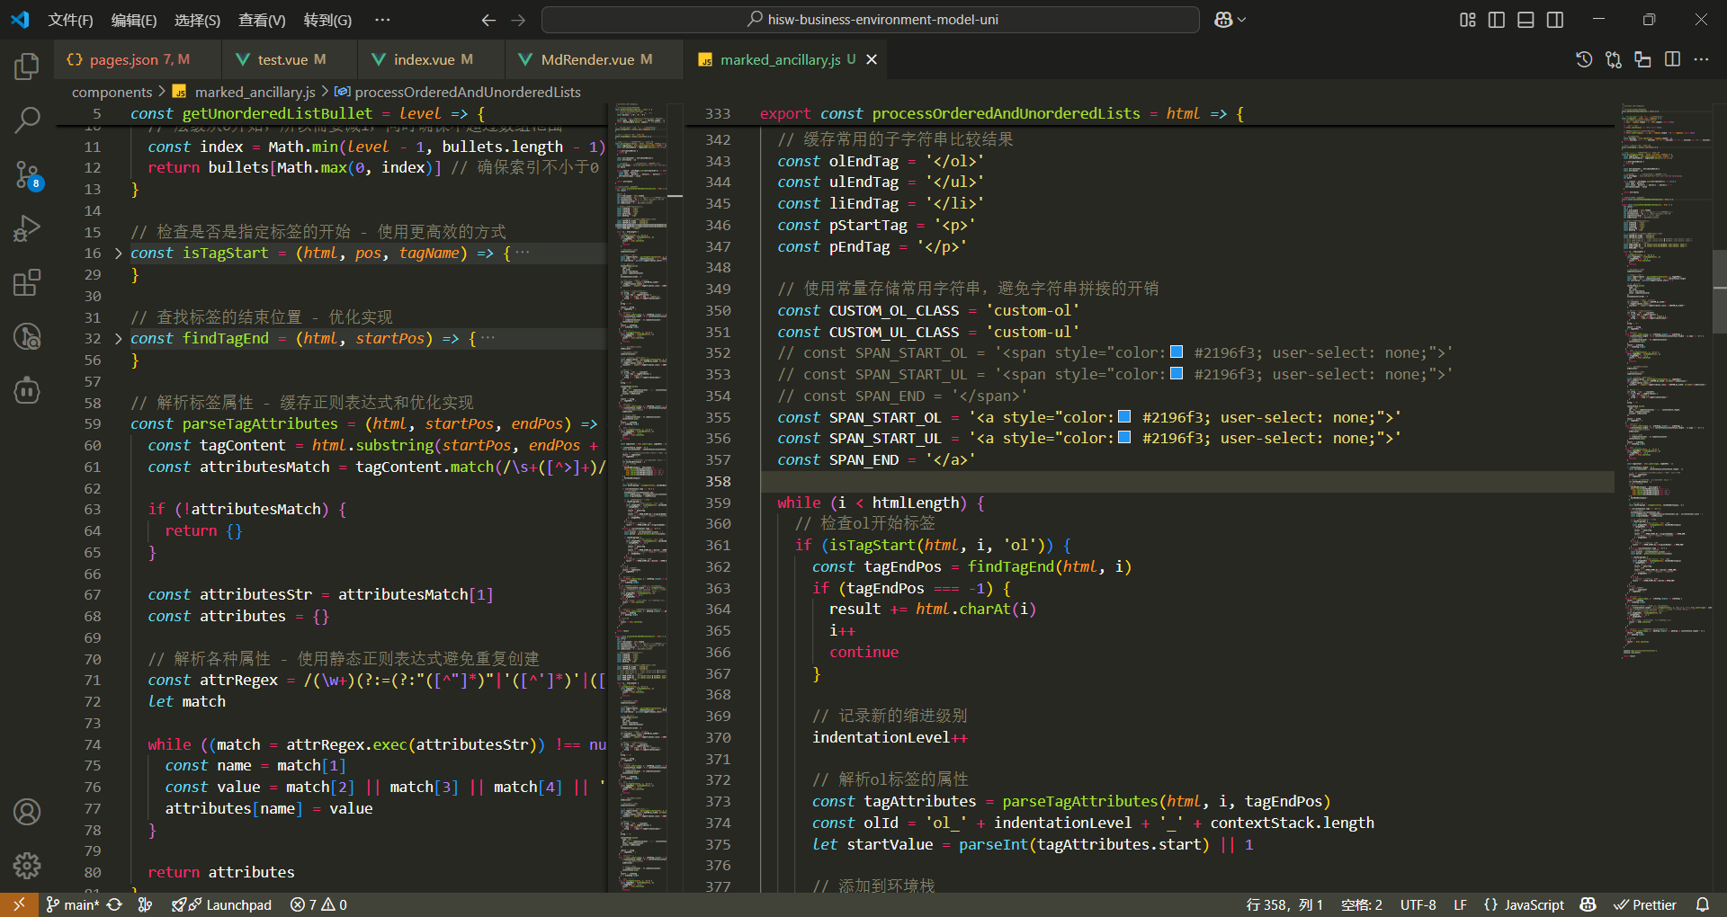The width and height of the screenshot is (1727, 917).
Task: Open the Accounts menu in activity bar
Action: 27,812
